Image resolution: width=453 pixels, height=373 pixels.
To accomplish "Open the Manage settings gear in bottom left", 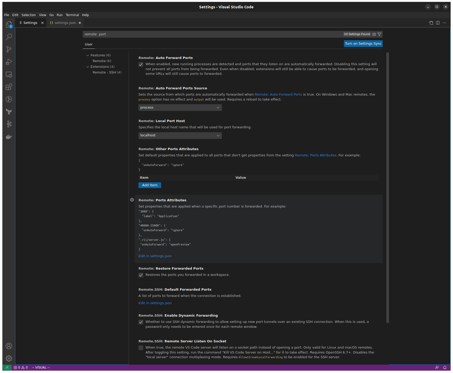I will click(x=9, y=358).
